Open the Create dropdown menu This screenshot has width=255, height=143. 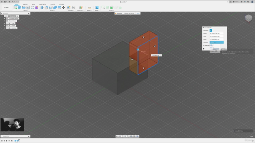pos(25,10)
